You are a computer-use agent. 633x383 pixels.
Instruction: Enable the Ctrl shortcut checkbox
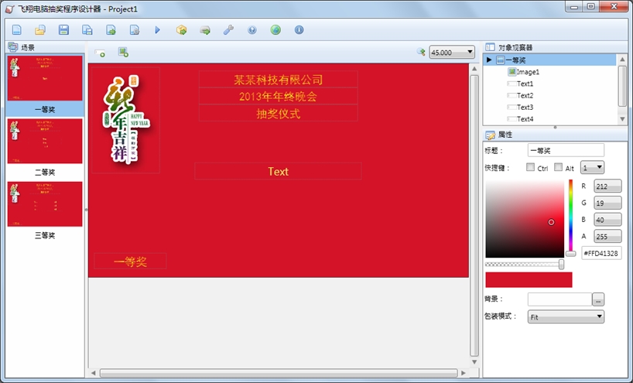530,167
